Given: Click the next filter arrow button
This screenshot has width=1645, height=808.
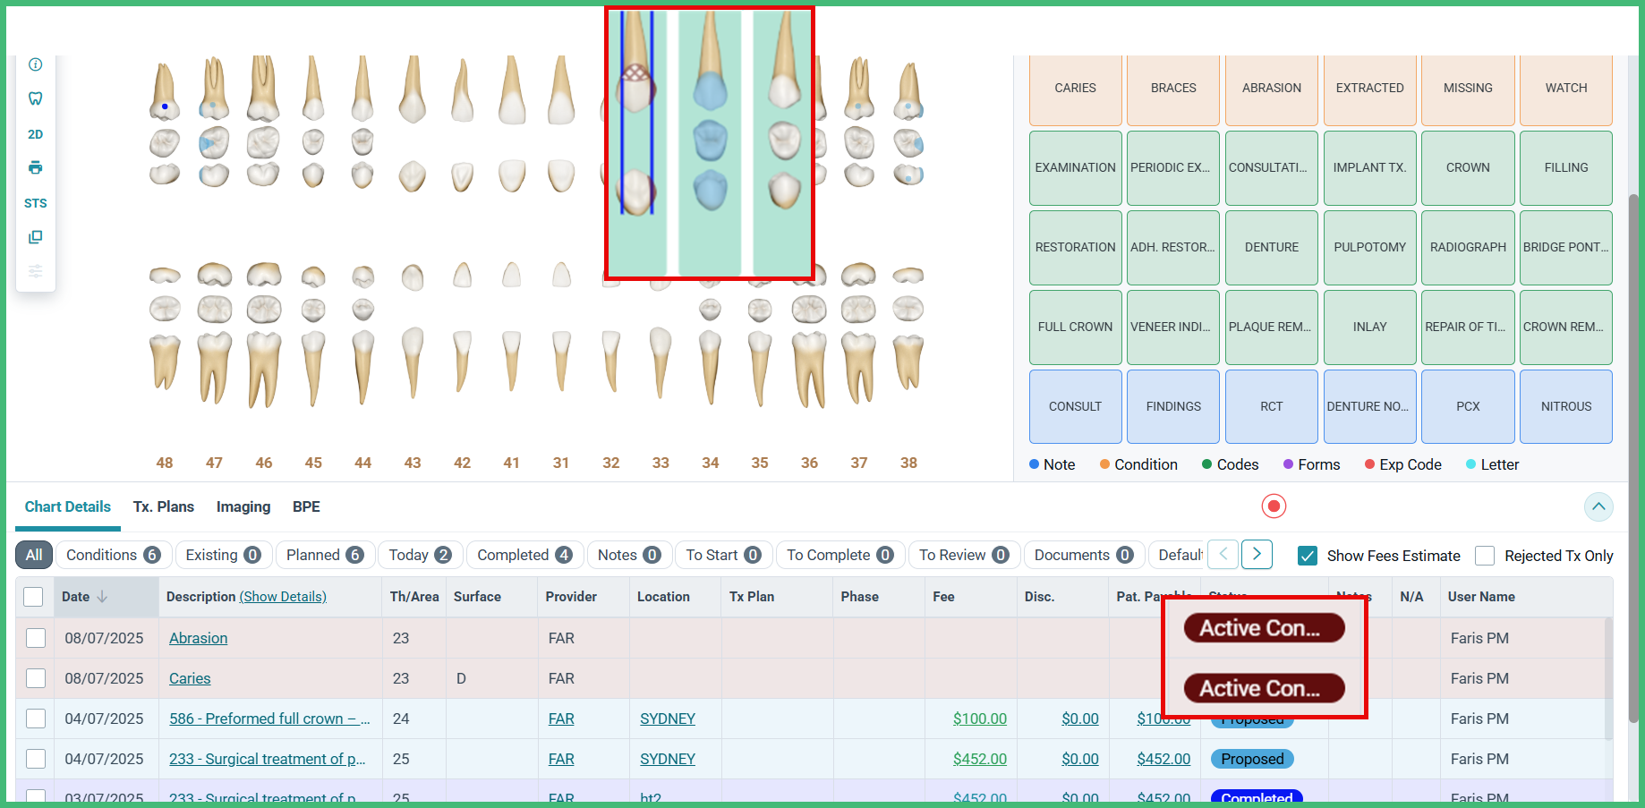Looking at the screenshot, I should point(1257,555).
